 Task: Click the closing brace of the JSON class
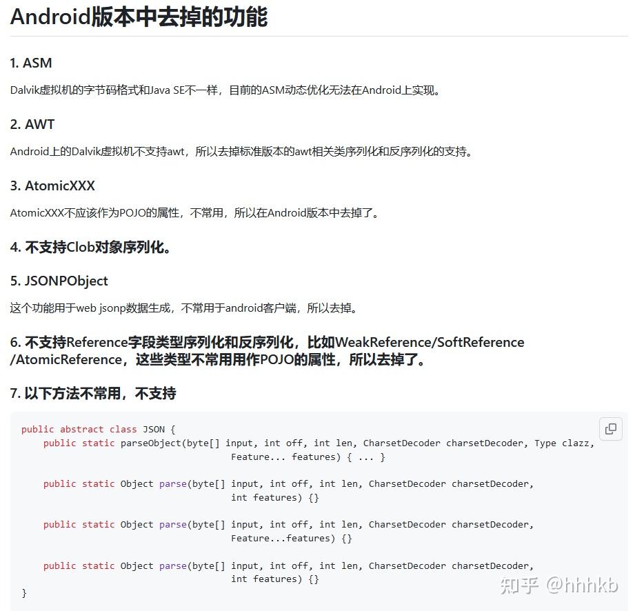pyautogui.click(x=23, y=592)
